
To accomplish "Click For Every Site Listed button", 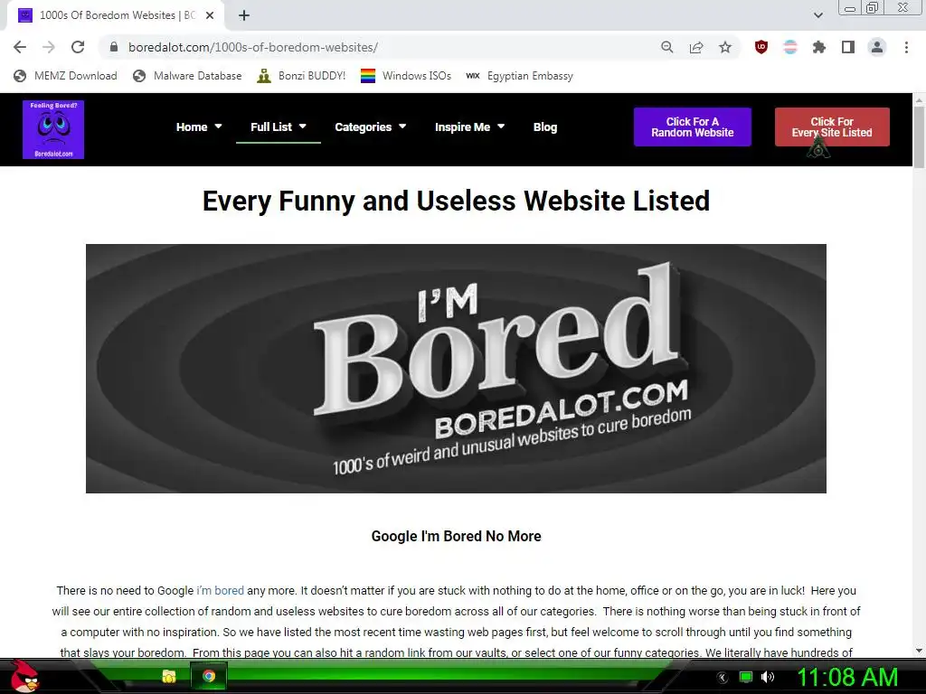I will pos(832,127).
